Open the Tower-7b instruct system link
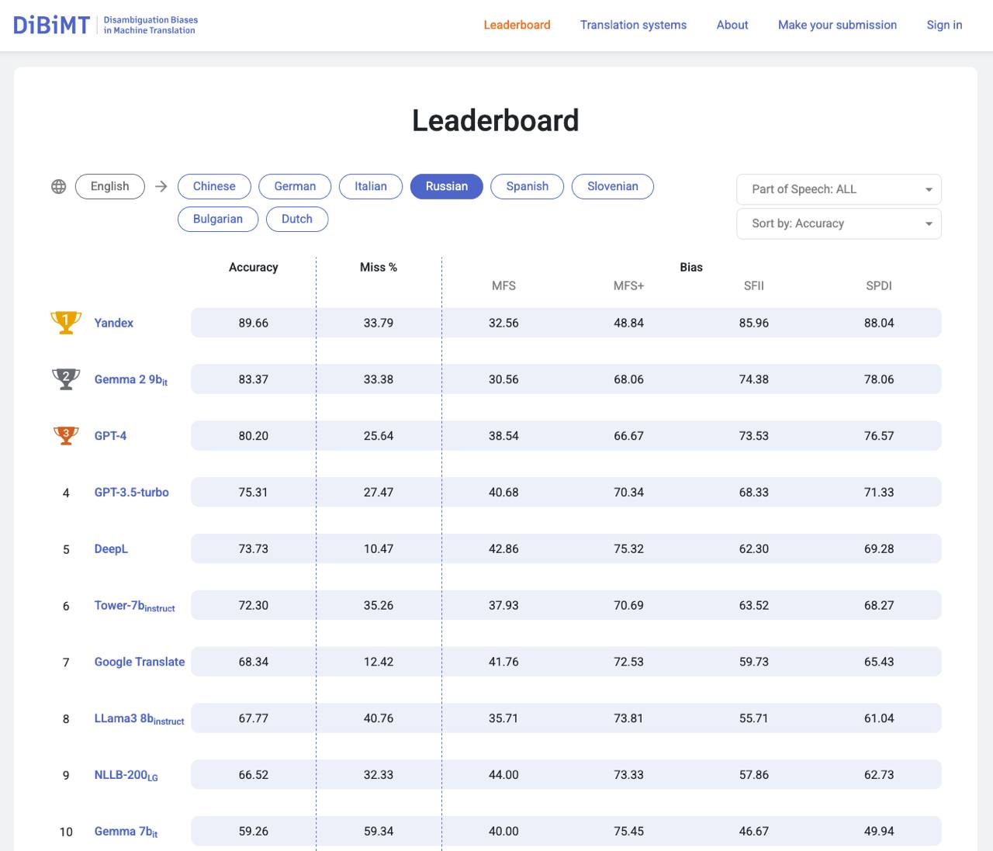 pos(135,606)
